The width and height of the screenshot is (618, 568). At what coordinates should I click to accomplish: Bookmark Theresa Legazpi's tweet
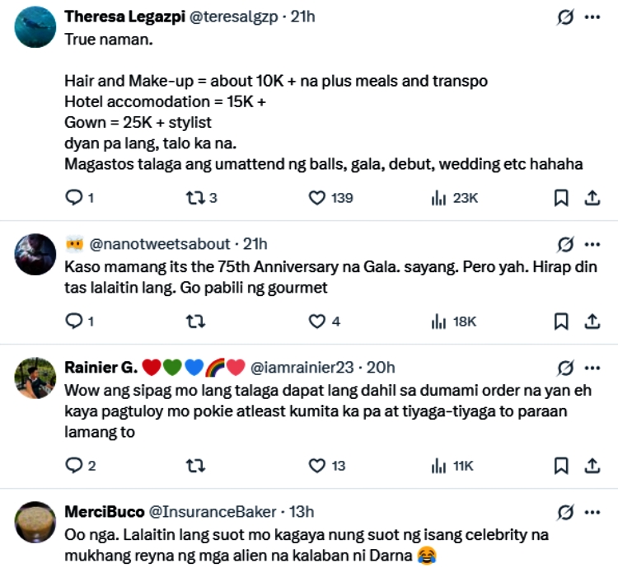tap(560, 198)
